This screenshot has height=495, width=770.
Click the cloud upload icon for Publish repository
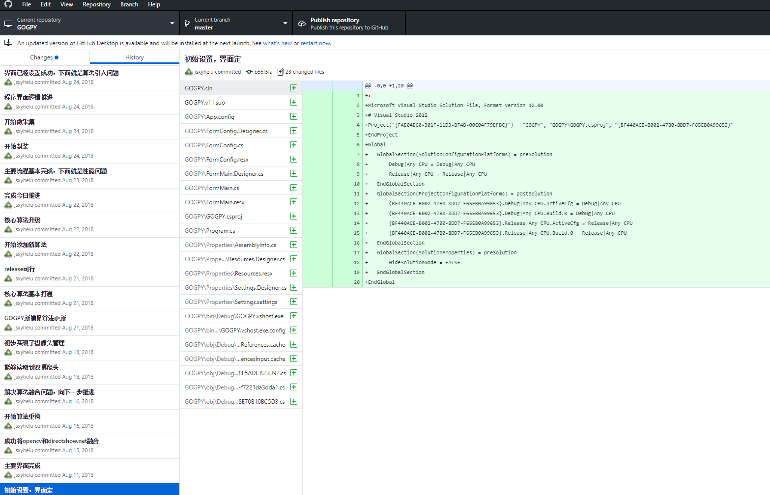point(302,24)
